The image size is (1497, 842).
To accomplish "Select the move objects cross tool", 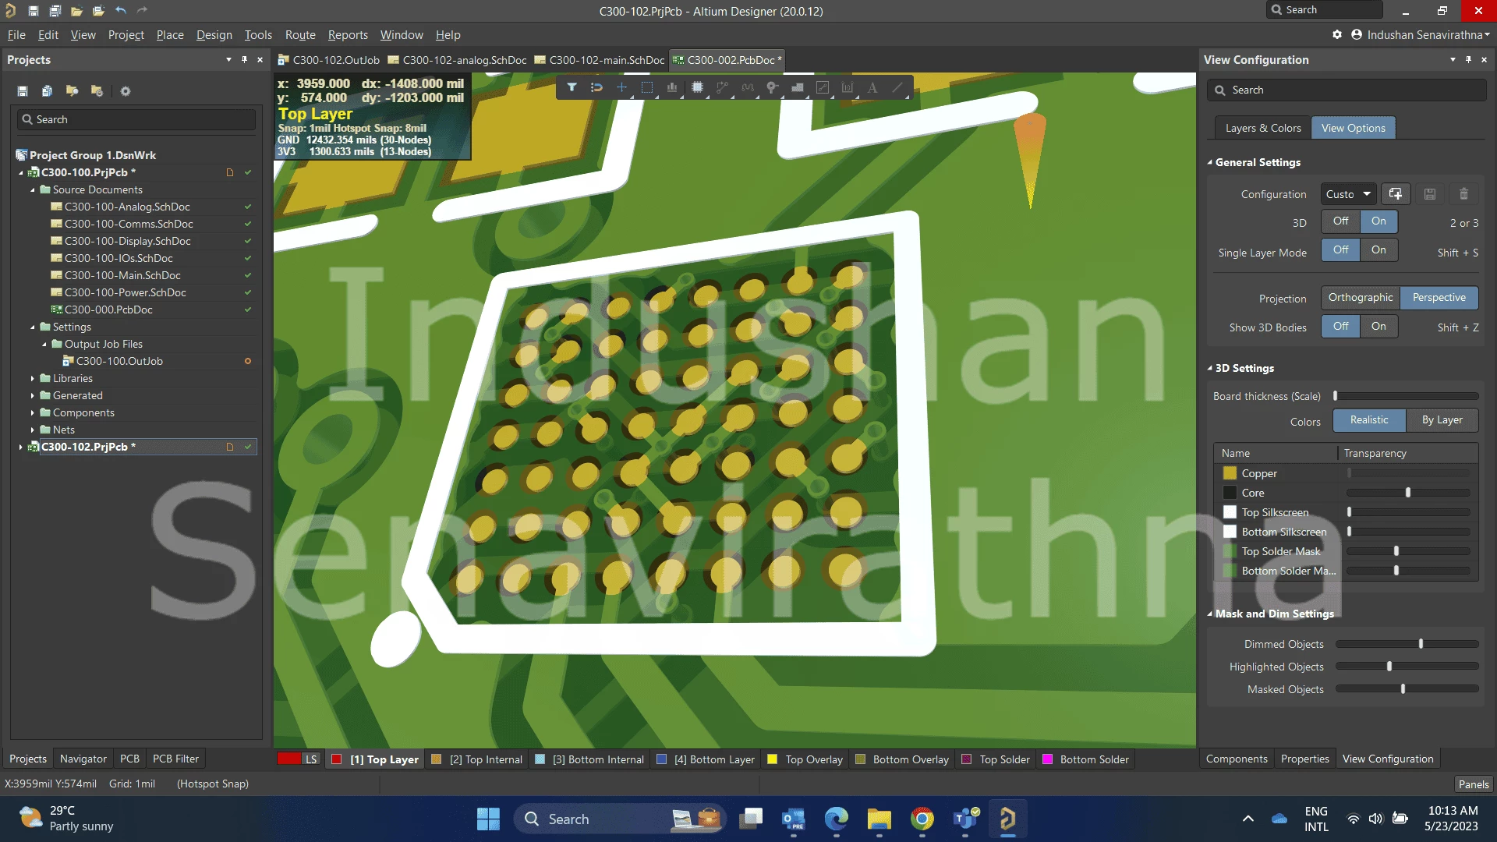I will click(621, 87).
